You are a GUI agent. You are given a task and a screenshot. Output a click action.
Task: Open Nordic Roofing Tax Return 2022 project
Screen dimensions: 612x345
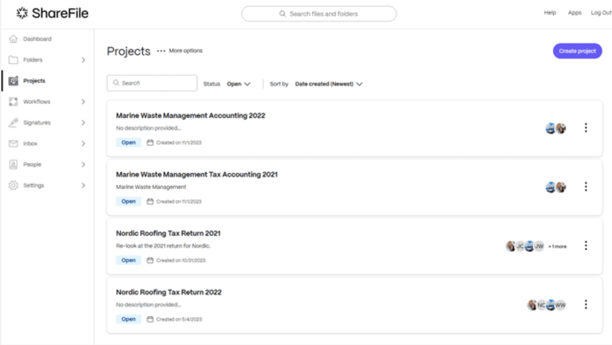click(169, 293)
